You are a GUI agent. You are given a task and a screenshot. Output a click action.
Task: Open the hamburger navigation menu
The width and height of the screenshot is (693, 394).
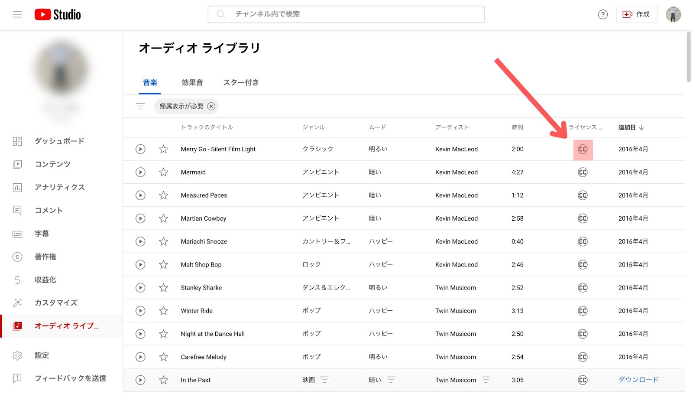(17, 14)
